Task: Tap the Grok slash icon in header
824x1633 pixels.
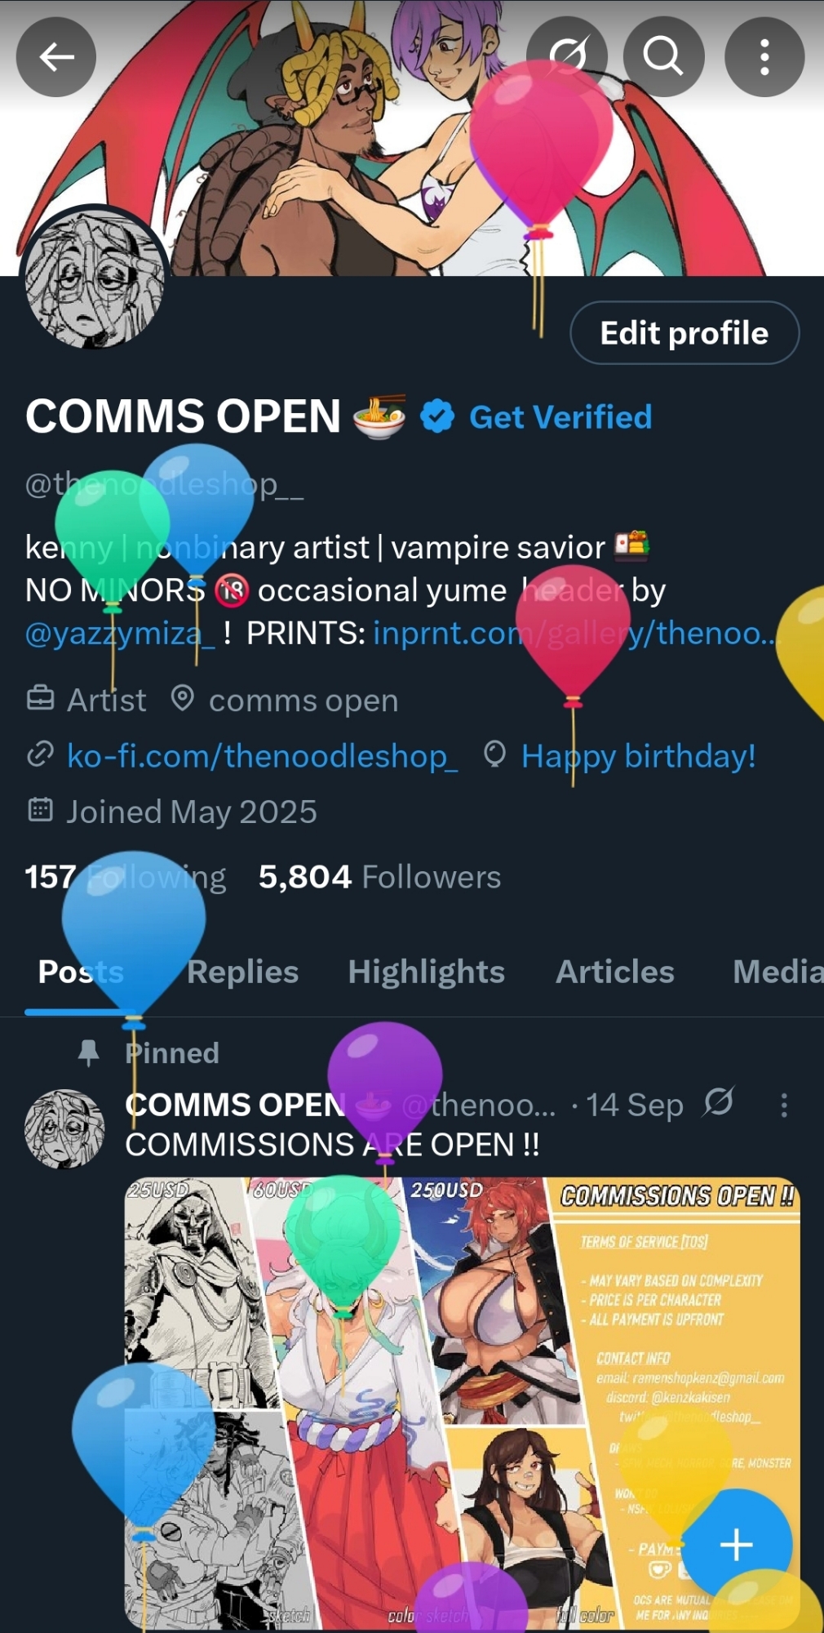Action: (567, 56)
